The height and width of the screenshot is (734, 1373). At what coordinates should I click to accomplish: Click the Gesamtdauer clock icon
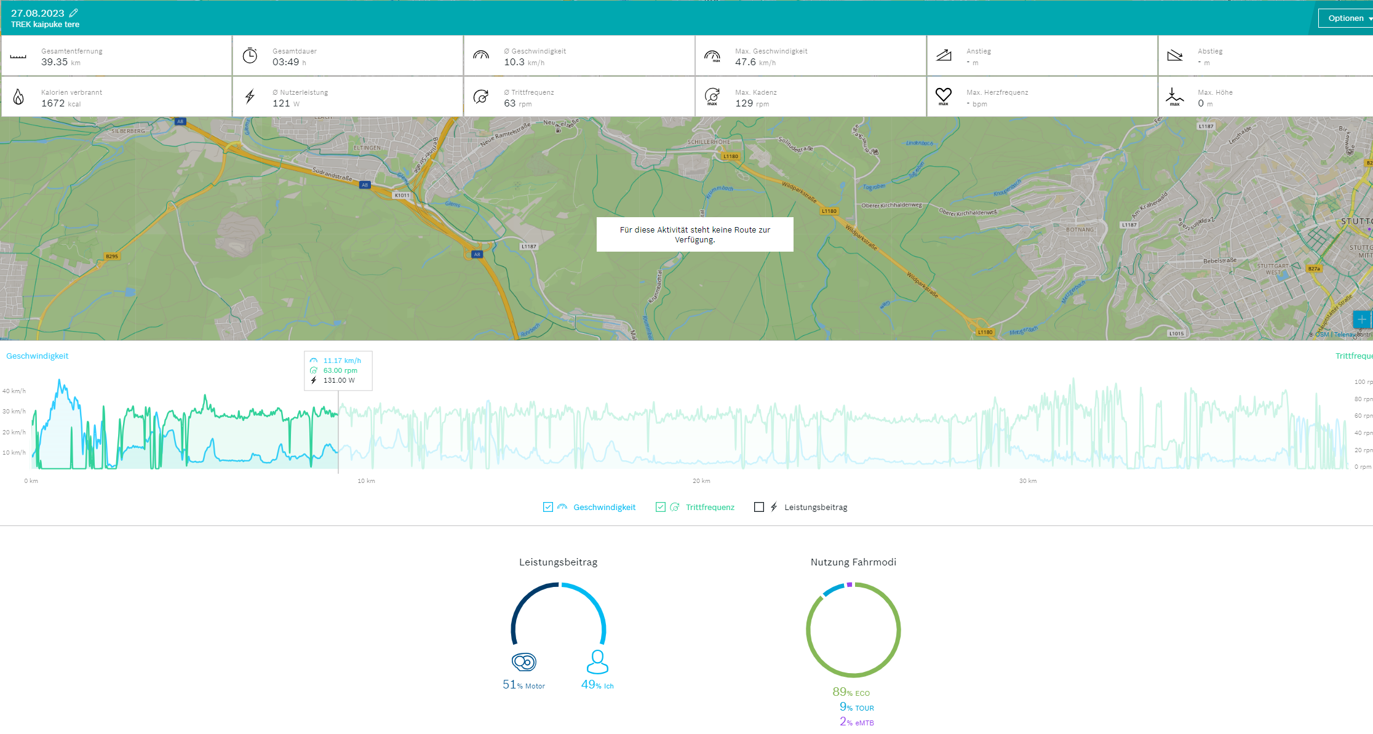(250, 56)
